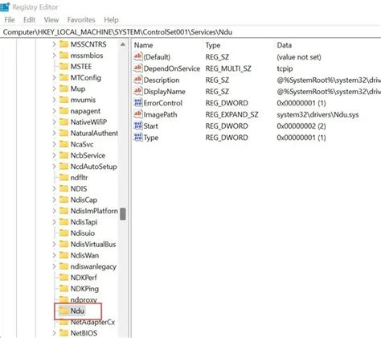Select the MSSCNTRS folder icon
381x338 pixels.
pyautogui.click(x=63, y=44)
